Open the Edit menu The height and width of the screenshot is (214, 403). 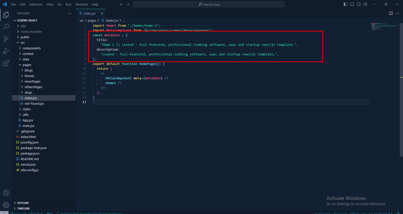22,4
